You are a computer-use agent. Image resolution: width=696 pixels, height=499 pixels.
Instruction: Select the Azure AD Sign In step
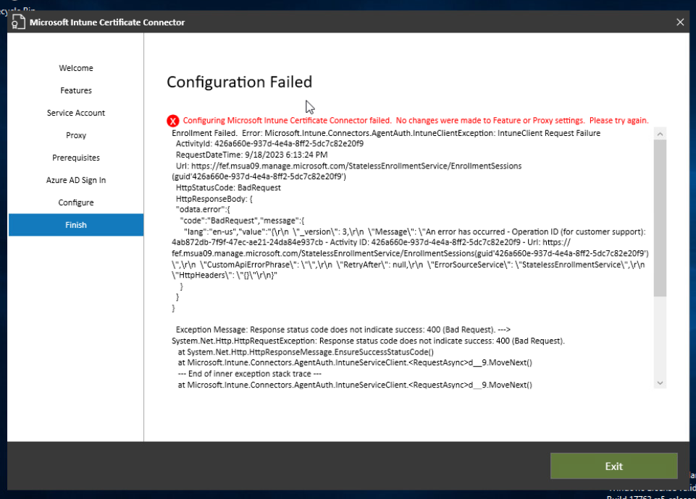pyautogui.click(x=75, y=179)
